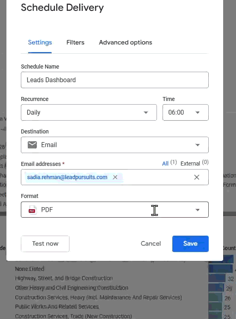
Task: Clear all email addresses
Action: tap(197, 177)
